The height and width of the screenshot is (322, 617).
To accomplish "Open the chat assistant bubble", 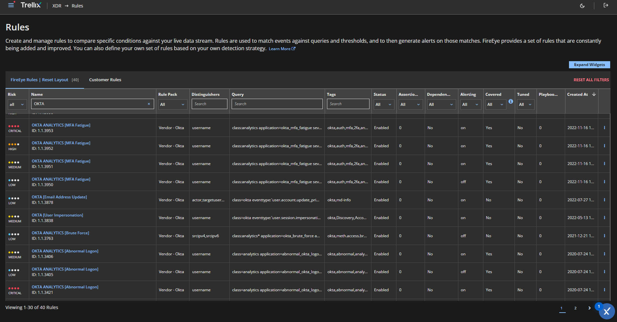I will (x=607, y=311).
